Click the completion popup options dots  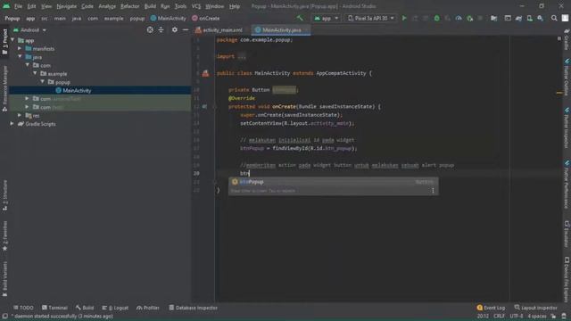[433, 191]
